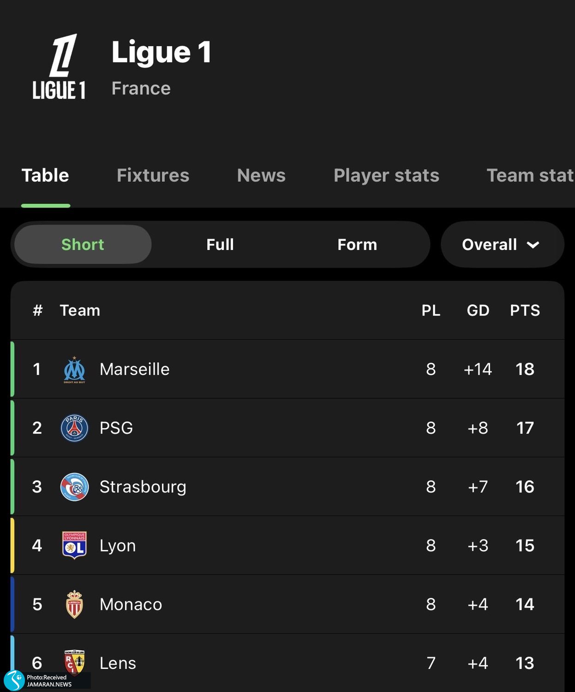Open the Fixtures tab
This screenshot has height=692, width=575.
click(x=153, y=176)
